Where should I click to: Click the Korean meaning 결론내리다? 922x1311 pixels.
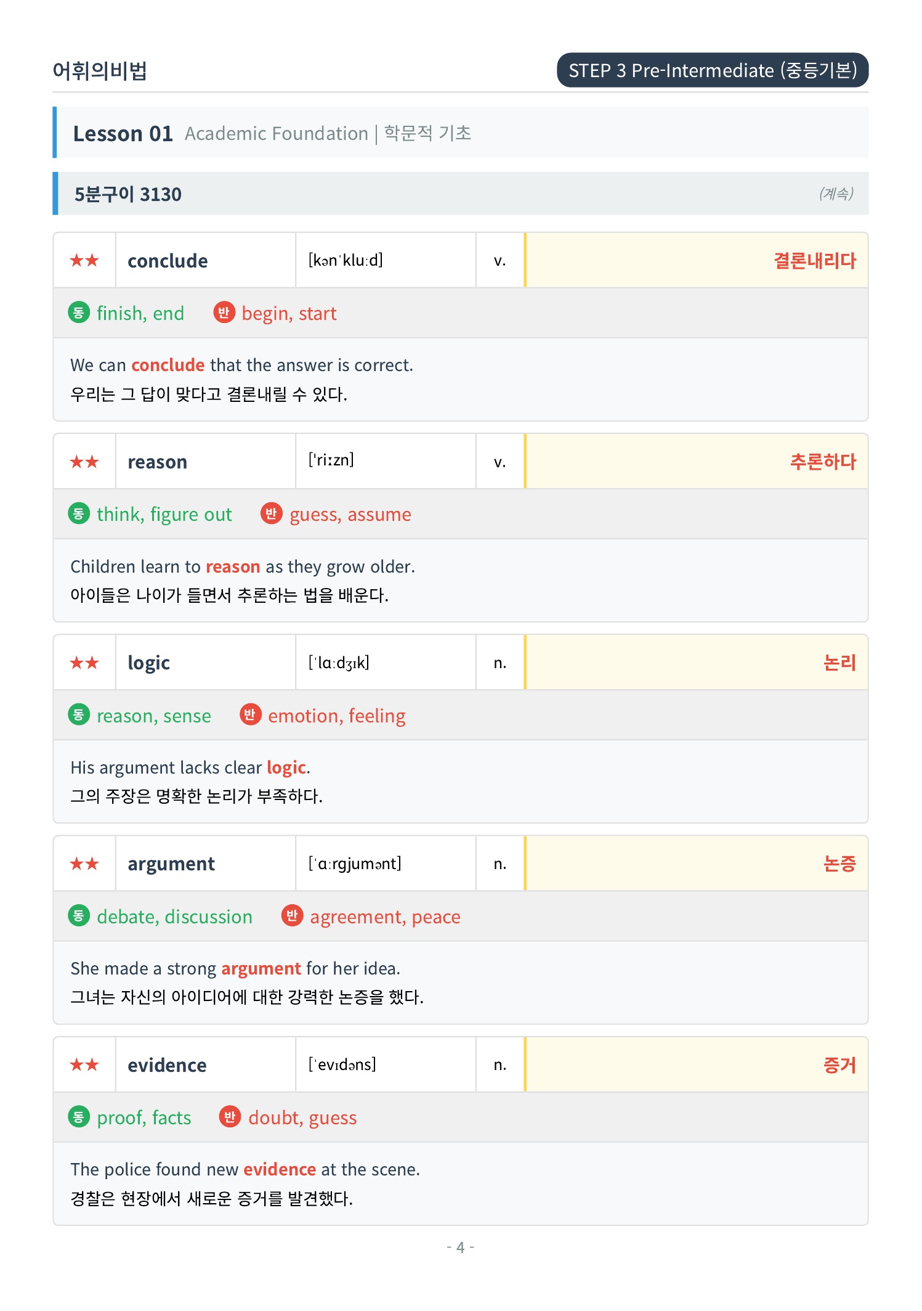814,261
